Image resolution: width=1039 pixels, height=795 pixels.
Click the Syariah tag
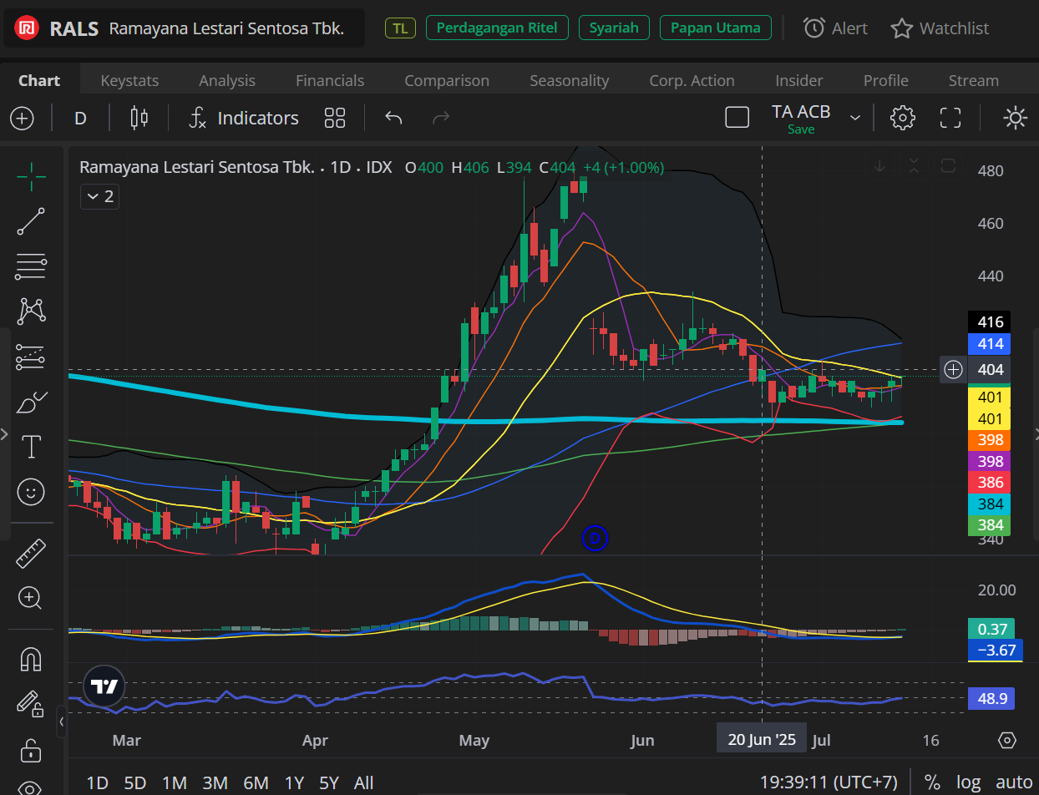point(614,28)
